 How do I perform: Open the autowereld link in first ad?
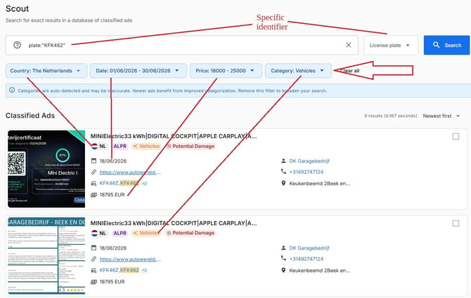tap(130, 172)
